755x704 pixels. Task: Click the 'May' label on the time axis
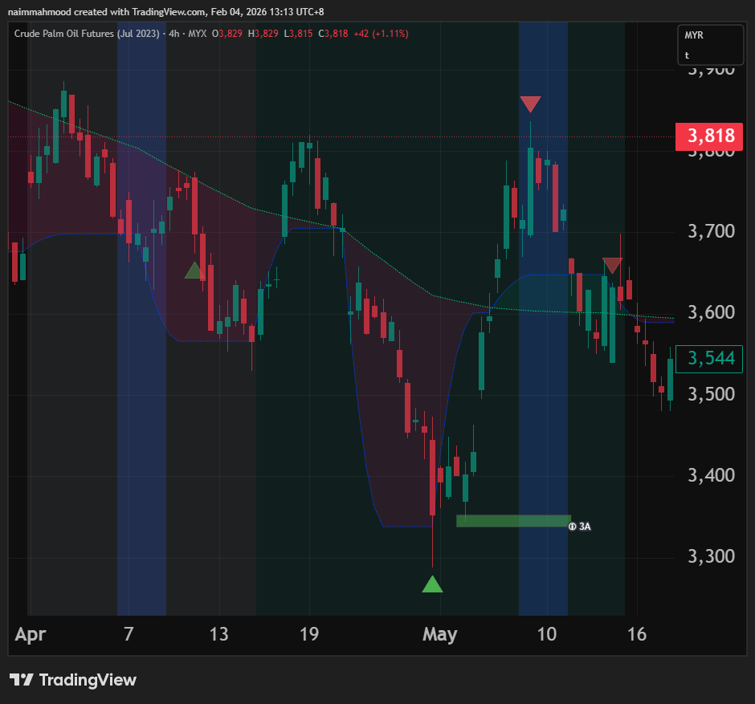tap(439, 635)
